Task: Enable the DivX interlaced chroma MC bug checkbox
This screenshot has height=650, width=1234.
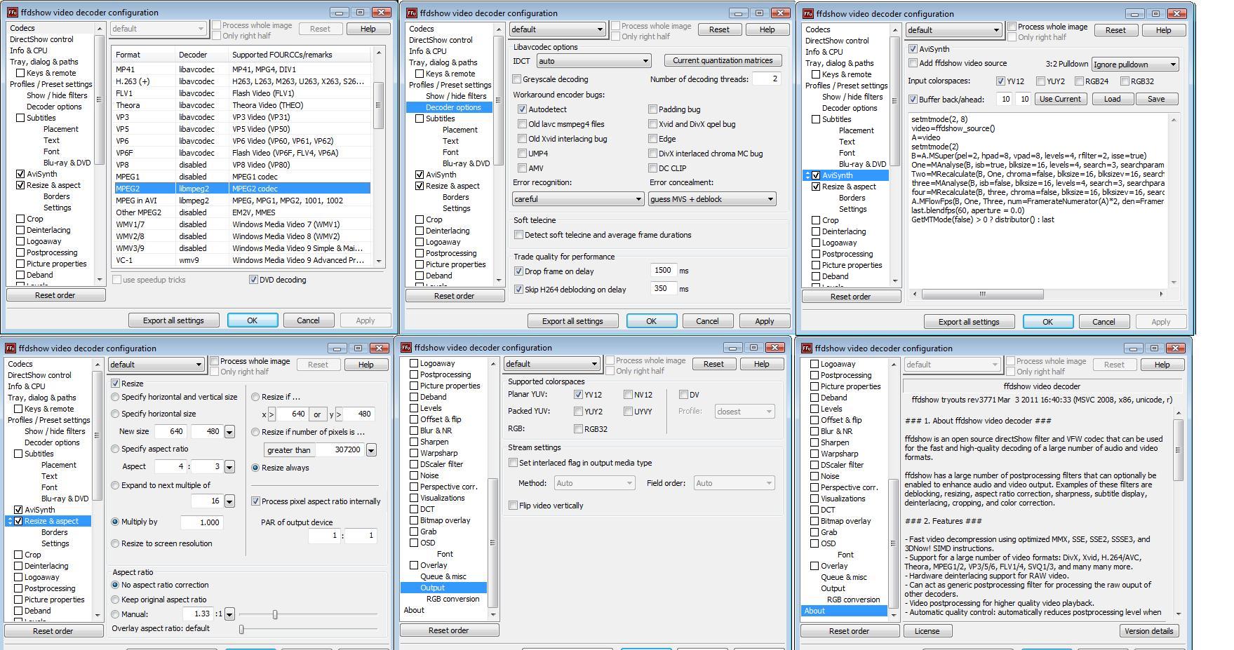Action: [x=652, y=154]
